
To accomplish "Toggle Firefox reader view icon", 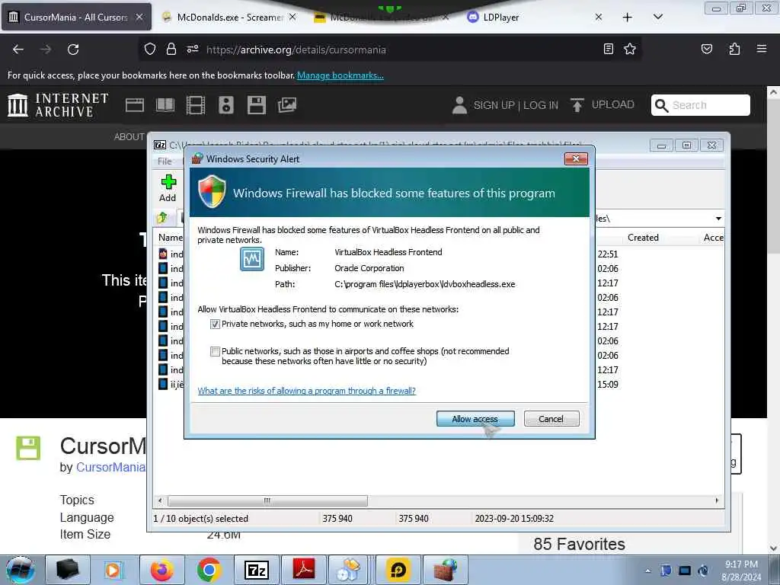I will click(x=608, y=49).
